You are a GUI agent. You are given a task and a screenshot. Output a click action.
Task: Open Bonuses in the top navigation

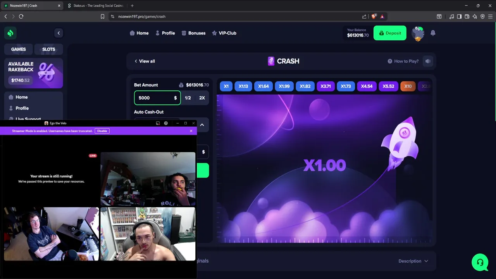pyautogui.click(x=193, y=33)
